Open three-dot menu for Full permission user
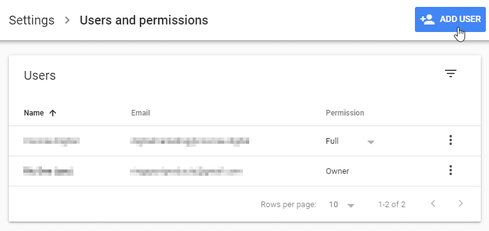Screen dimensions: 489x231 (x=450, y=140)
